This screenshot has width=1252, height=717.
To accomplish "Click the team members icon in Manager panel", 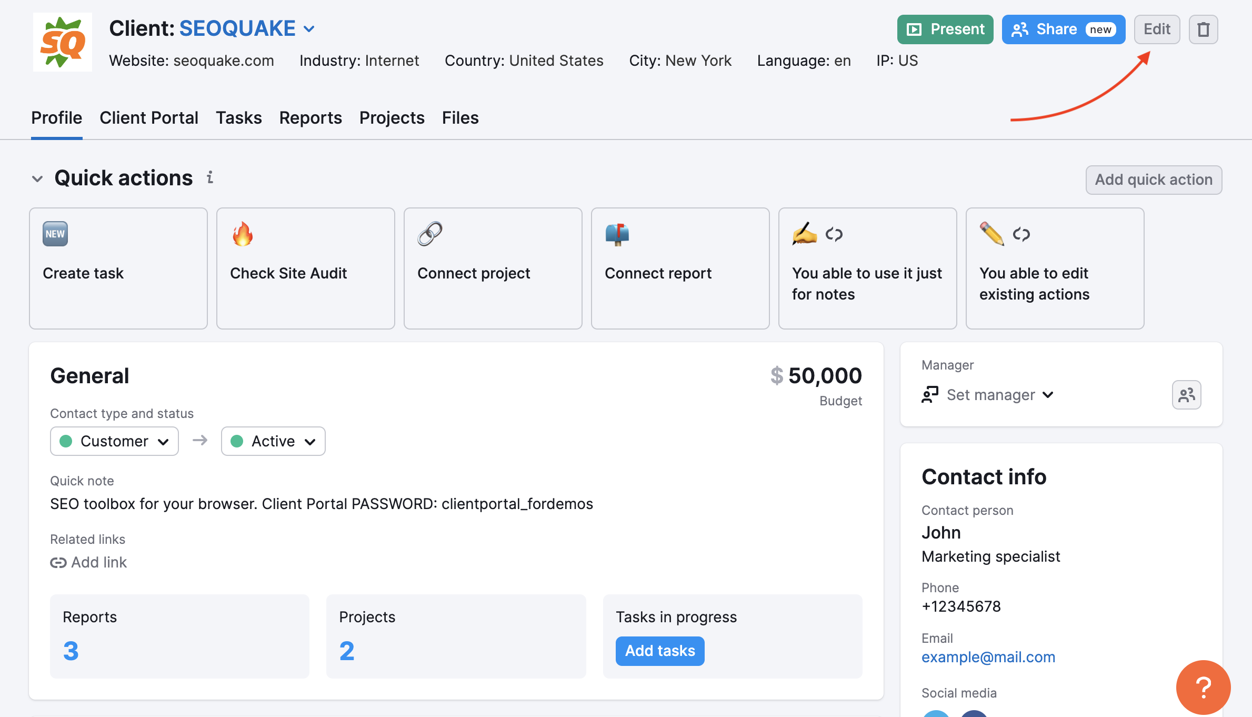I will coord(1186,395).
